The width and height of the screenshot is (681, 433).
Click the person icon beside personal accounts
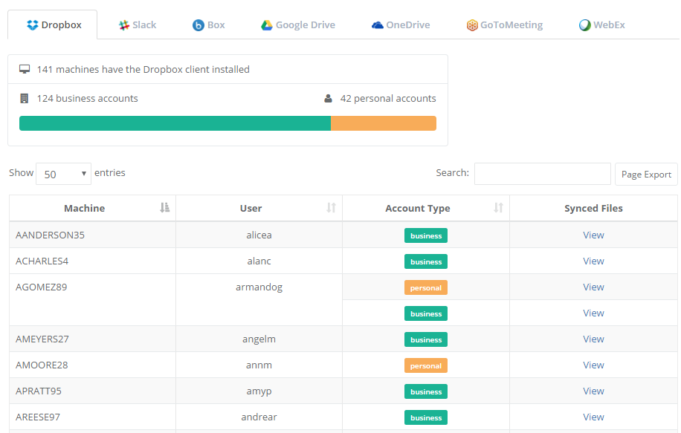pyautogui.click(x=329, y=99)
